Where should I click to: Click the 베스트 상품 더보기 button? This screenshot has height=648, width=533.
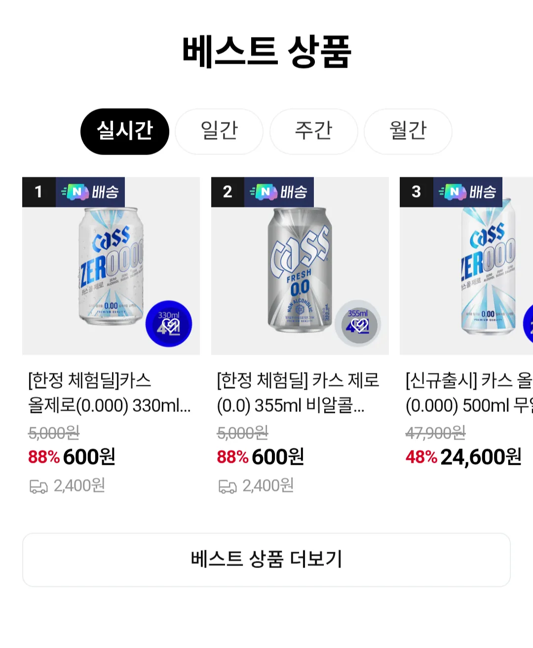coord(266,560)
